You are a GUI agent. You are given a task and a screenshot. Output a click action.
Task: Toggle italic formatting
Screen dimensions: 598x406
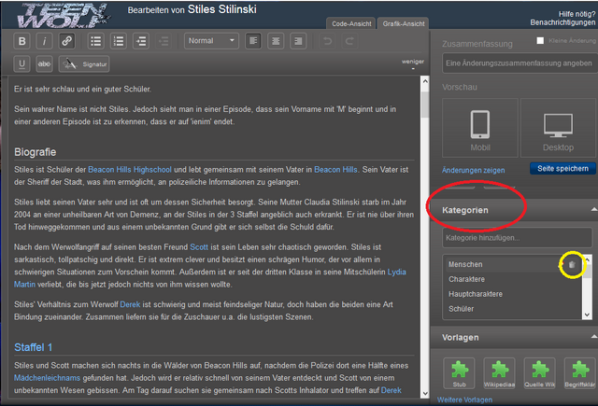[44, 41]
